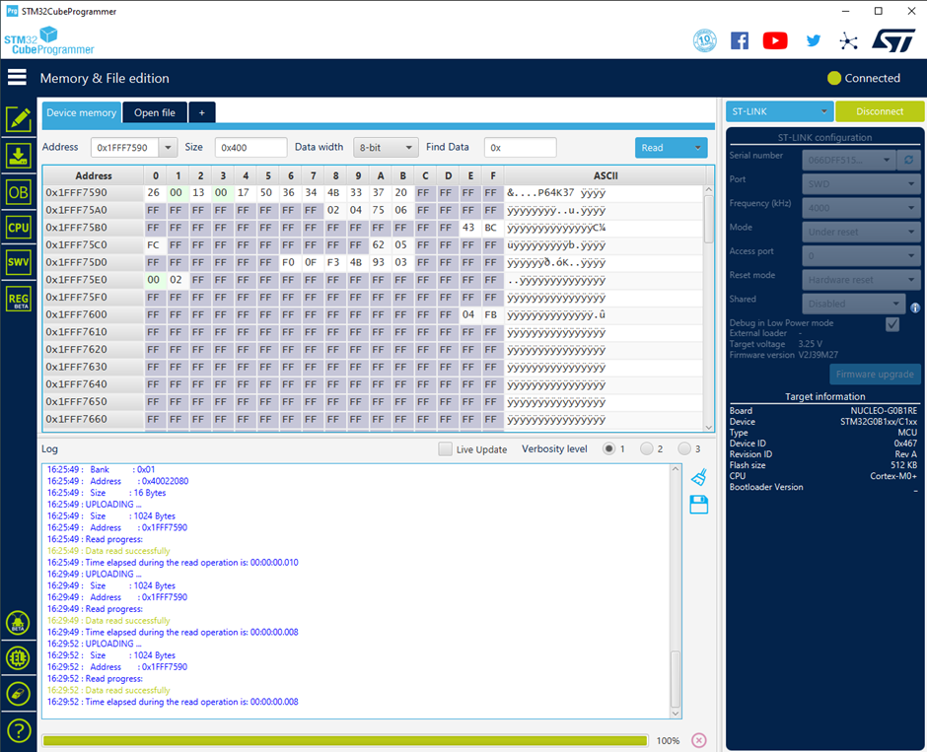Save the log with the floppy icon

click(x=699, y=505)
